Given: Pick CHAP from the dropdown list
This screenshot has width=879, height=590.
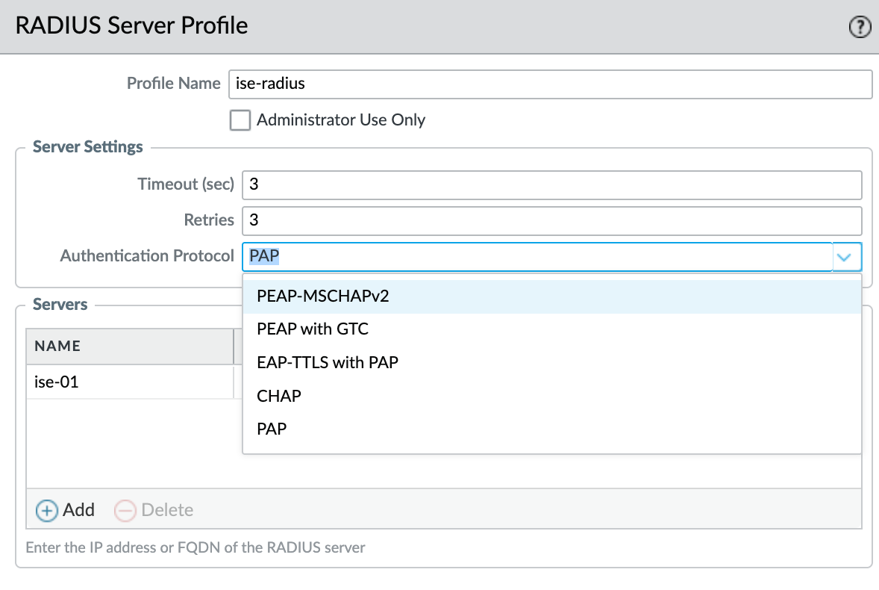Looking at the screenshot, I should 279,396.
